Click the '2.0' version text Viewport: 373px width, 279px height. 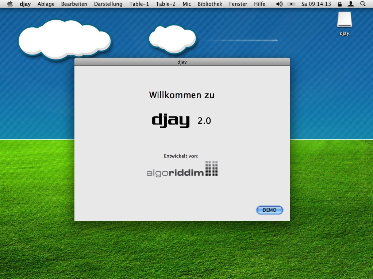(204, 121)
